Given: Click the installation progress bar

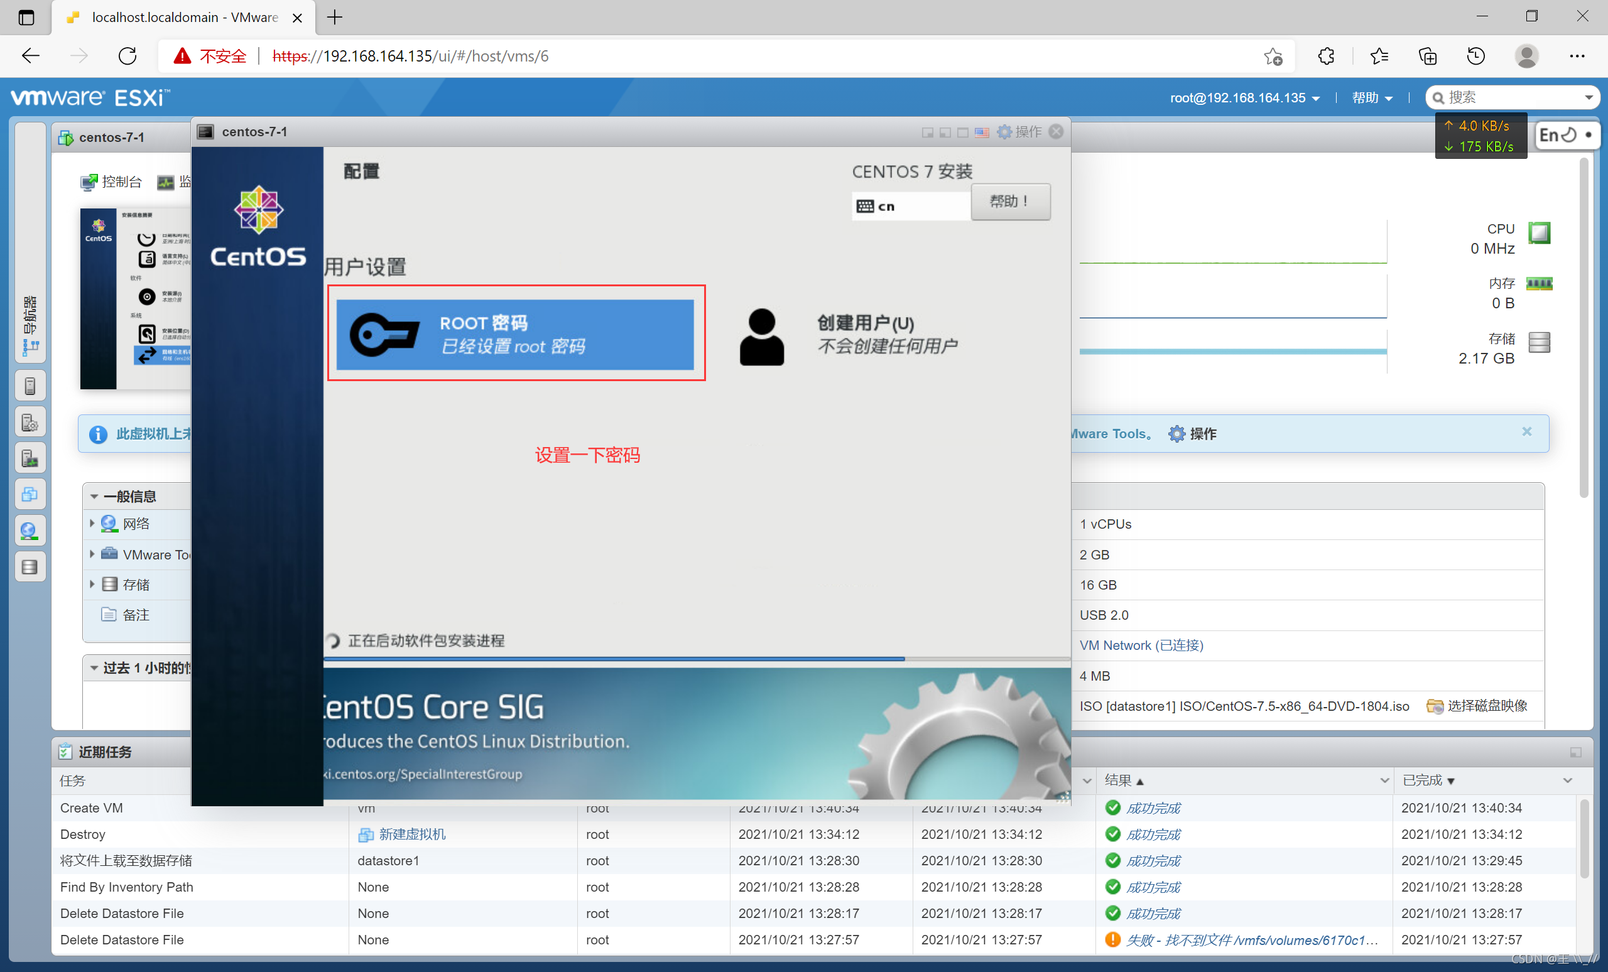Looking at the screenshot, I should 697,659.
